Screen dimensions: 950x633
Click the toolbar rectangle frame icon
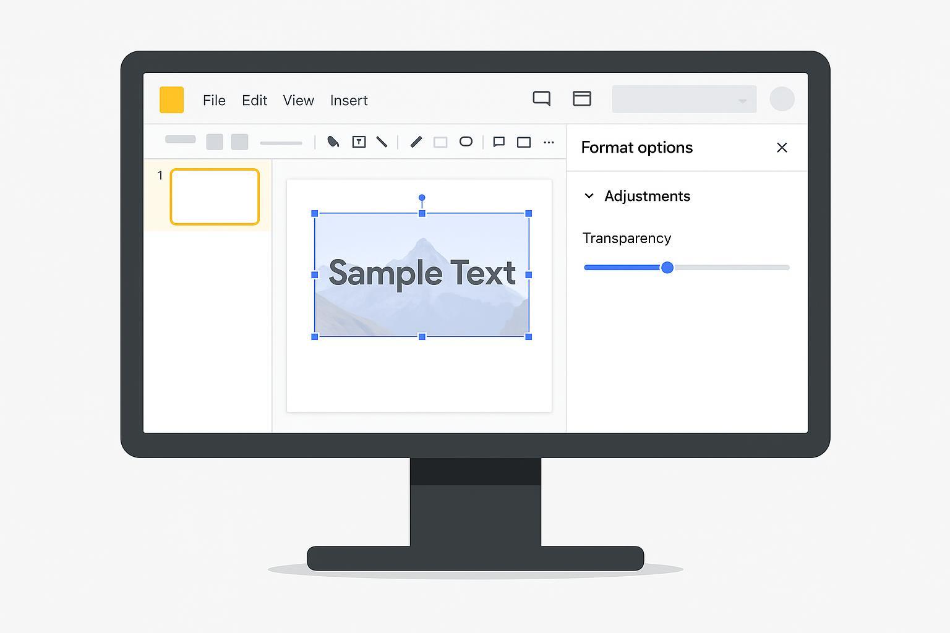524,142
